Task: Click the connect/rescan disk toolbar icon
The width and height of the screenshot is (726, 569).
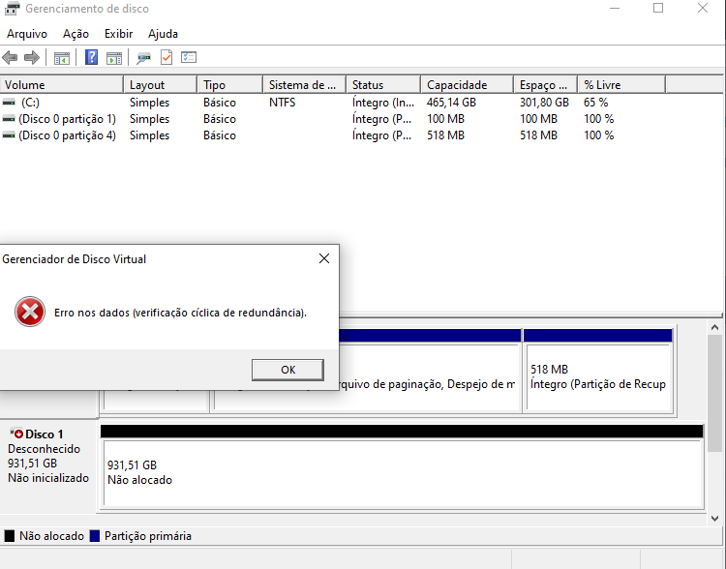Action: click(x=143, y=58)
